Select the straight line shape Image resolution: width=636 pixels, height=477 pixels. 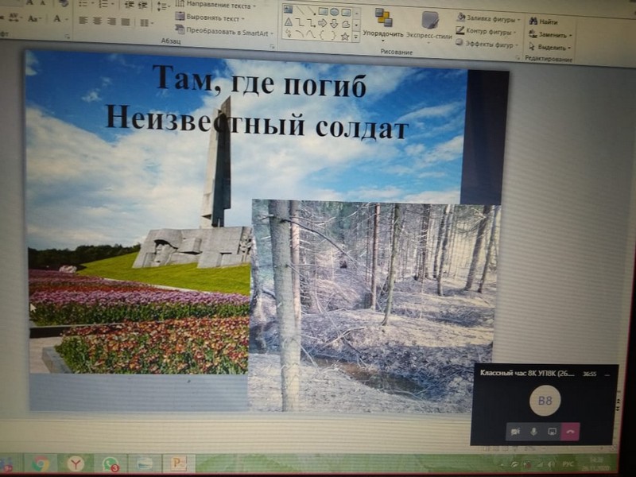(300, 10)
